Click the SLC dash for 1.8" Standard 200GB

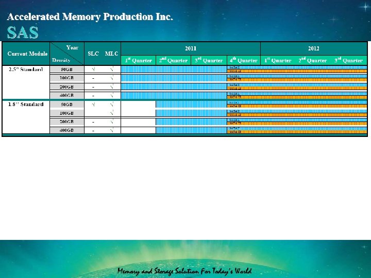[93, 122]
